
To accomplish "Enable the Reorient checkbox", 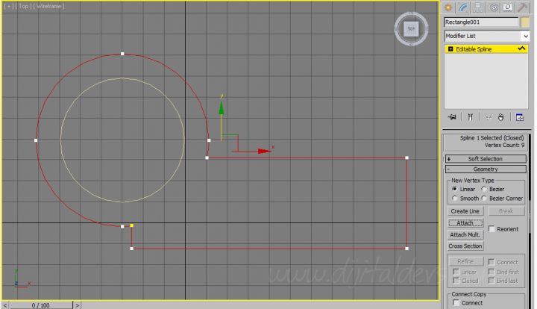I will 492,229.
